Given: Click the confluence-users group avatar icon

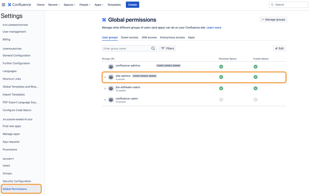Looking at the screenshot, I should coord(111,100).
